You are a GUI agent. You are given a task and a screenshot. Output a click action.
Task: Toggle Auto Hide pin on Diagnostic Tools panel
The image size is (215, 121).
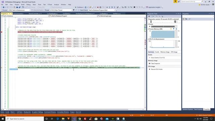(178, 14)
